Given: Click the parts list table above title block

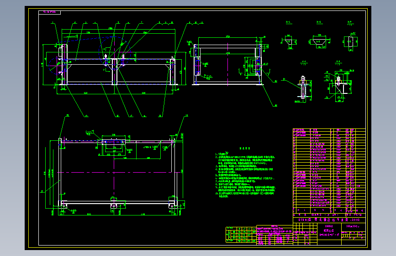Looking at the screenshot, I should pyautogui.click(x=329, y=170).
